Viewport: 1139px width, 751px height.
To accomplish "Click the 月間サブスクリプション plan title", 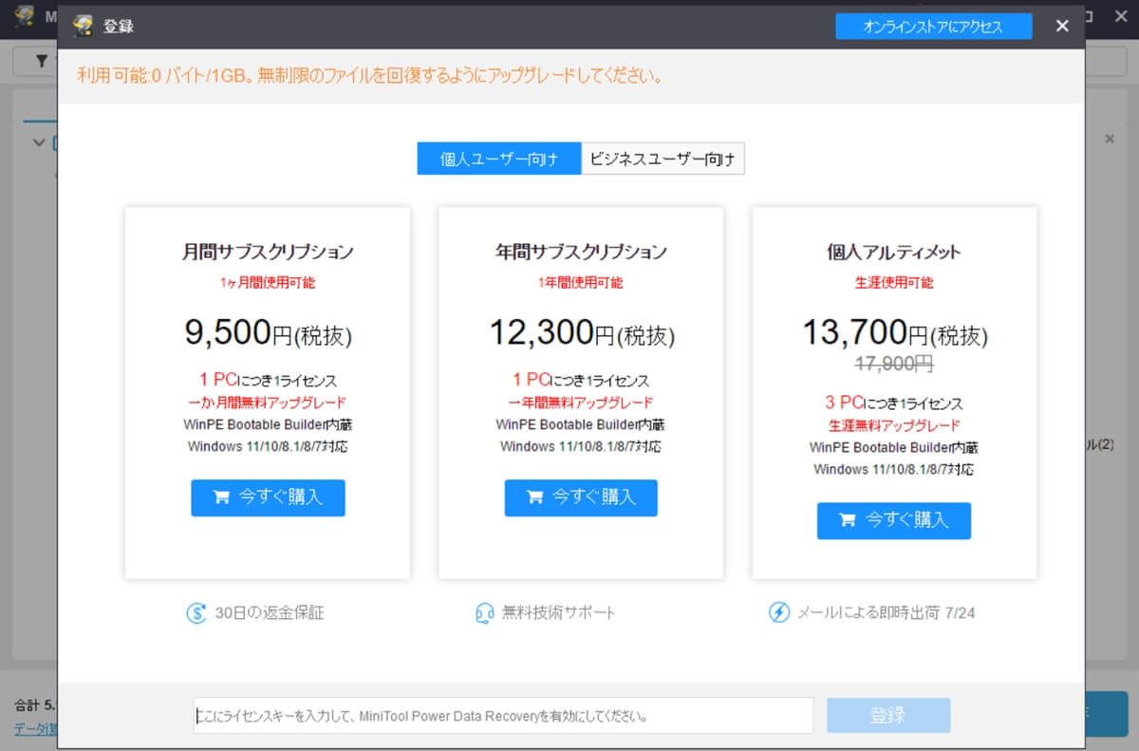I will coord(268,252).
